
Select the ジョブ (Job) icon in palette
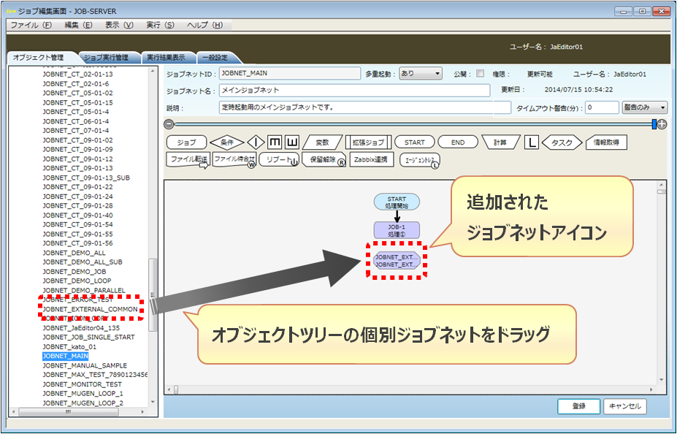(186, 142)
